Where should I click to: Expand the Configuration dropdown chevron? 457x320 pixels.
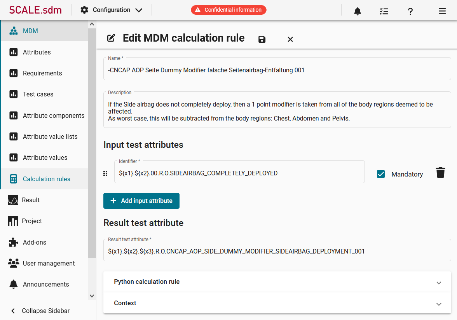point(139,10)
